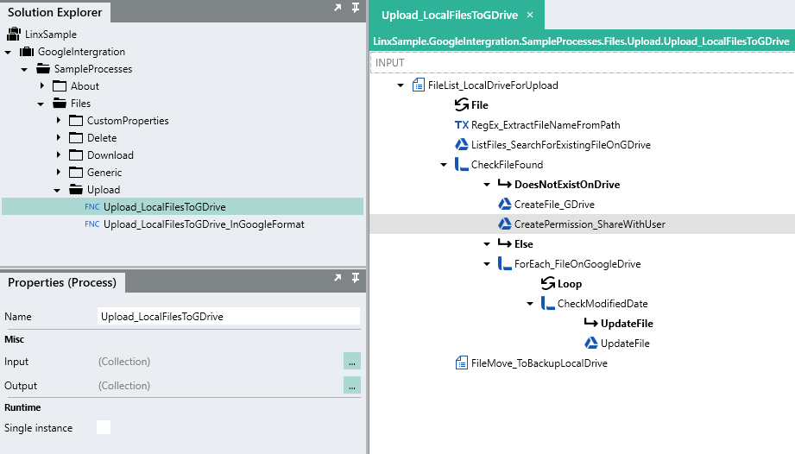This screenshot has height=454, width=795.
Task: Click the Loop cycle icon
Action: [547, 283]
